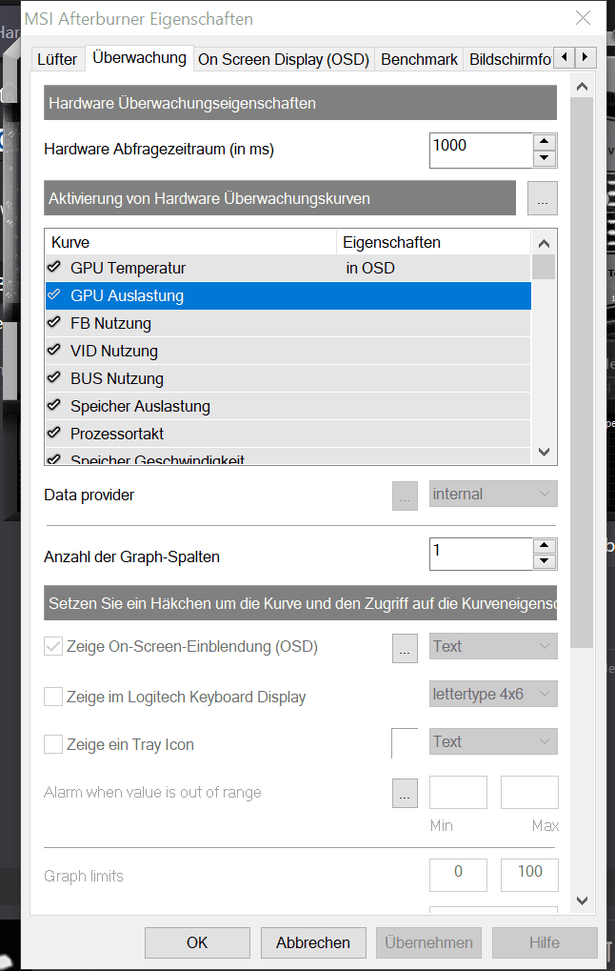615x971 pixels.
Task: Open the Benchmark tab
Action: pyautogui.click(x=419, y=59)
